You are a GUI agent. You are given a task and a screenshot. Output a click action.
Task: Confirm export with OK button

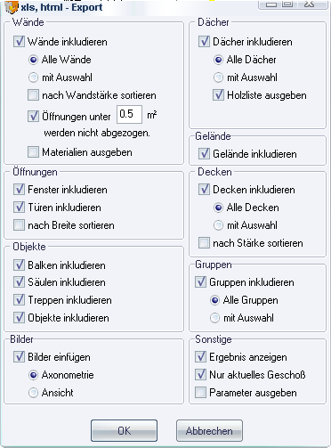click(124, 430)
